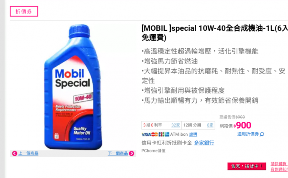
Task: Click the JCB card icon
Action: [162, 134]
